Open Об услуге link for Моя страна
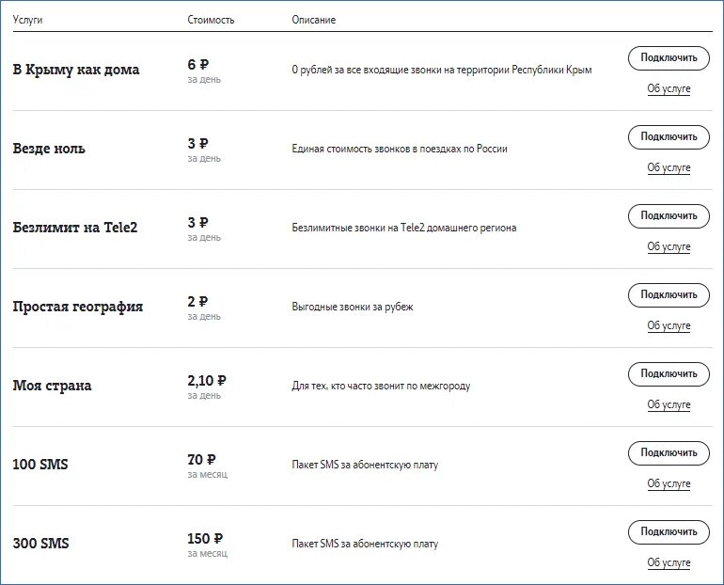The image size is (724, 585). [669, 404]
